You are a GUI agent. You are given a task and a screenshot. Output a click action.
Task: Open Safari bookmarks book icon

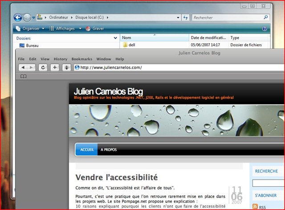[x=24, y=76]
